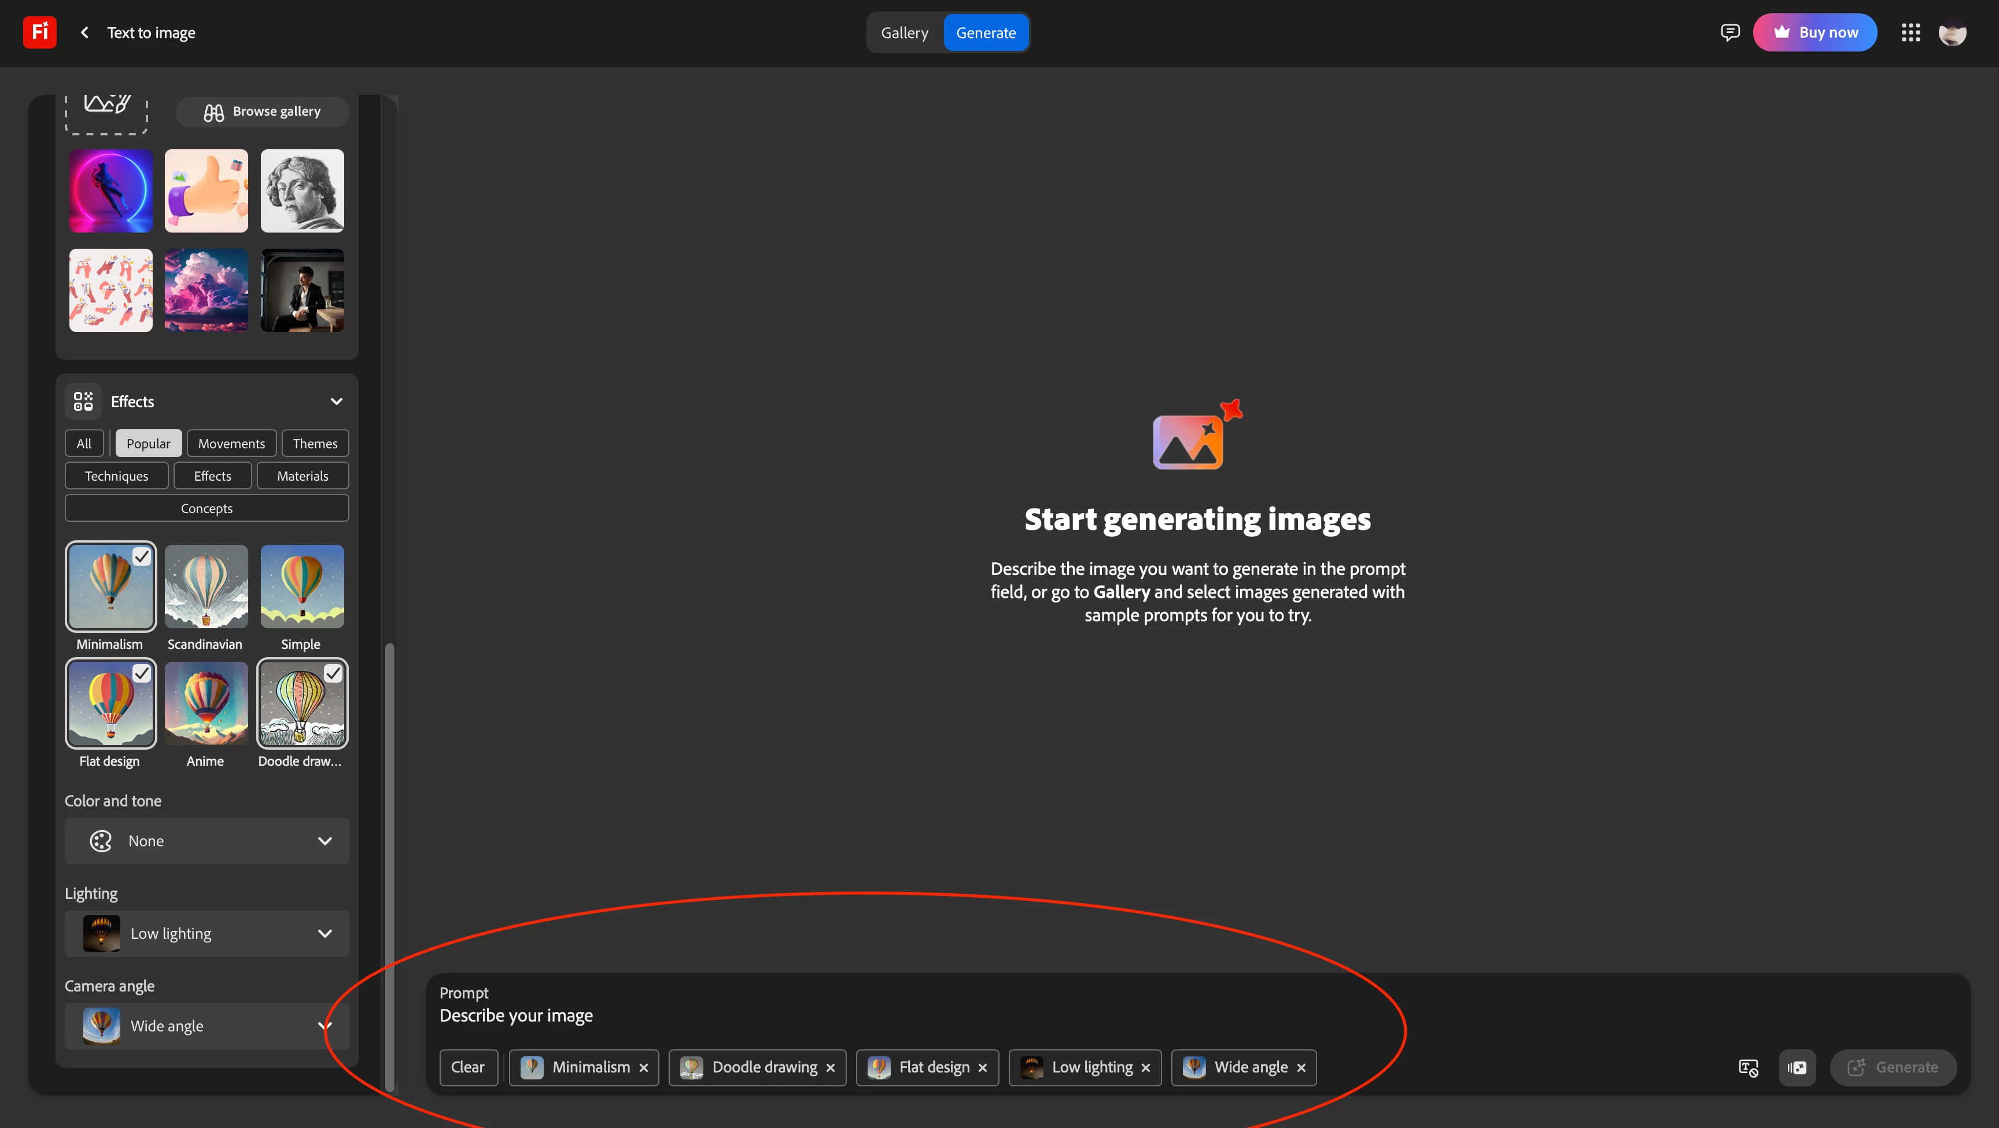Uncheck the Minimalism effect thumbnail
The width and height of the screenshot is (1999, 1128).
pyautogui.click(x=110, y=586)
